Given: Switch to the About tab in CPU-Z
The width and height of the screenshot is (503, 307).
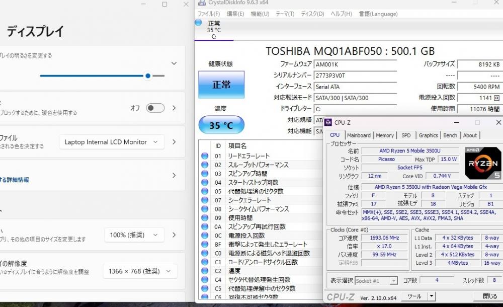Looking at the screenshot, I should pos(470,135).
